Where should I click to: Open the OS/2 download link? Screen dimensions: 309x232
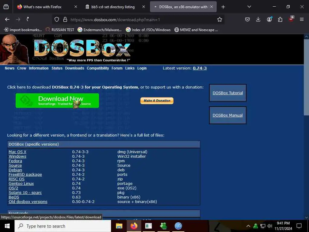click(13, 188)
